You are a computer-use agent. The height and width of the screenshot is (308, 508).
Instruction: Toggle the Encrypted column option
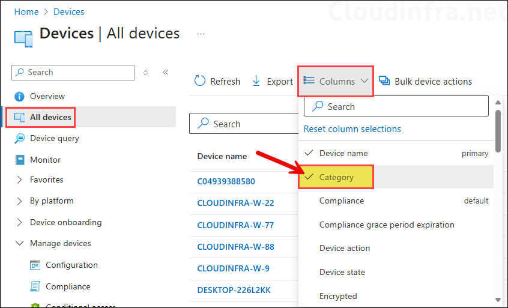[337, 296]
